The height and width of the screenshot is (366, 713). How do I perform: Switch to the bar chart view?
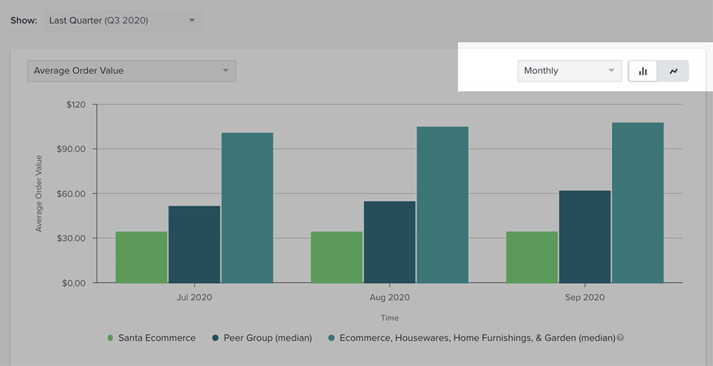(x=642, y=71)
